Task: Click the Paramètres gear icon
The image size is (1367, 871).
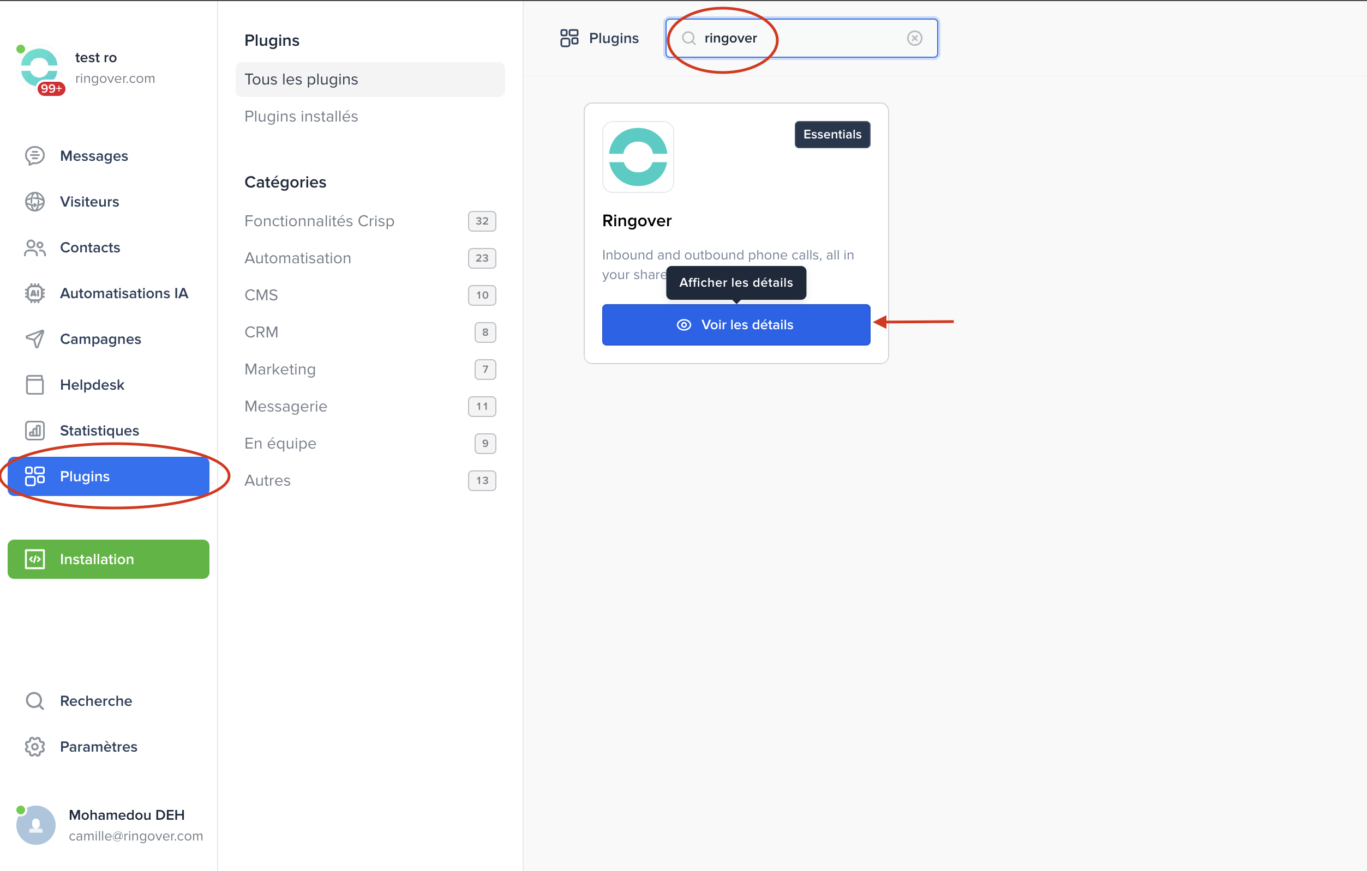Action: (34, 747)
